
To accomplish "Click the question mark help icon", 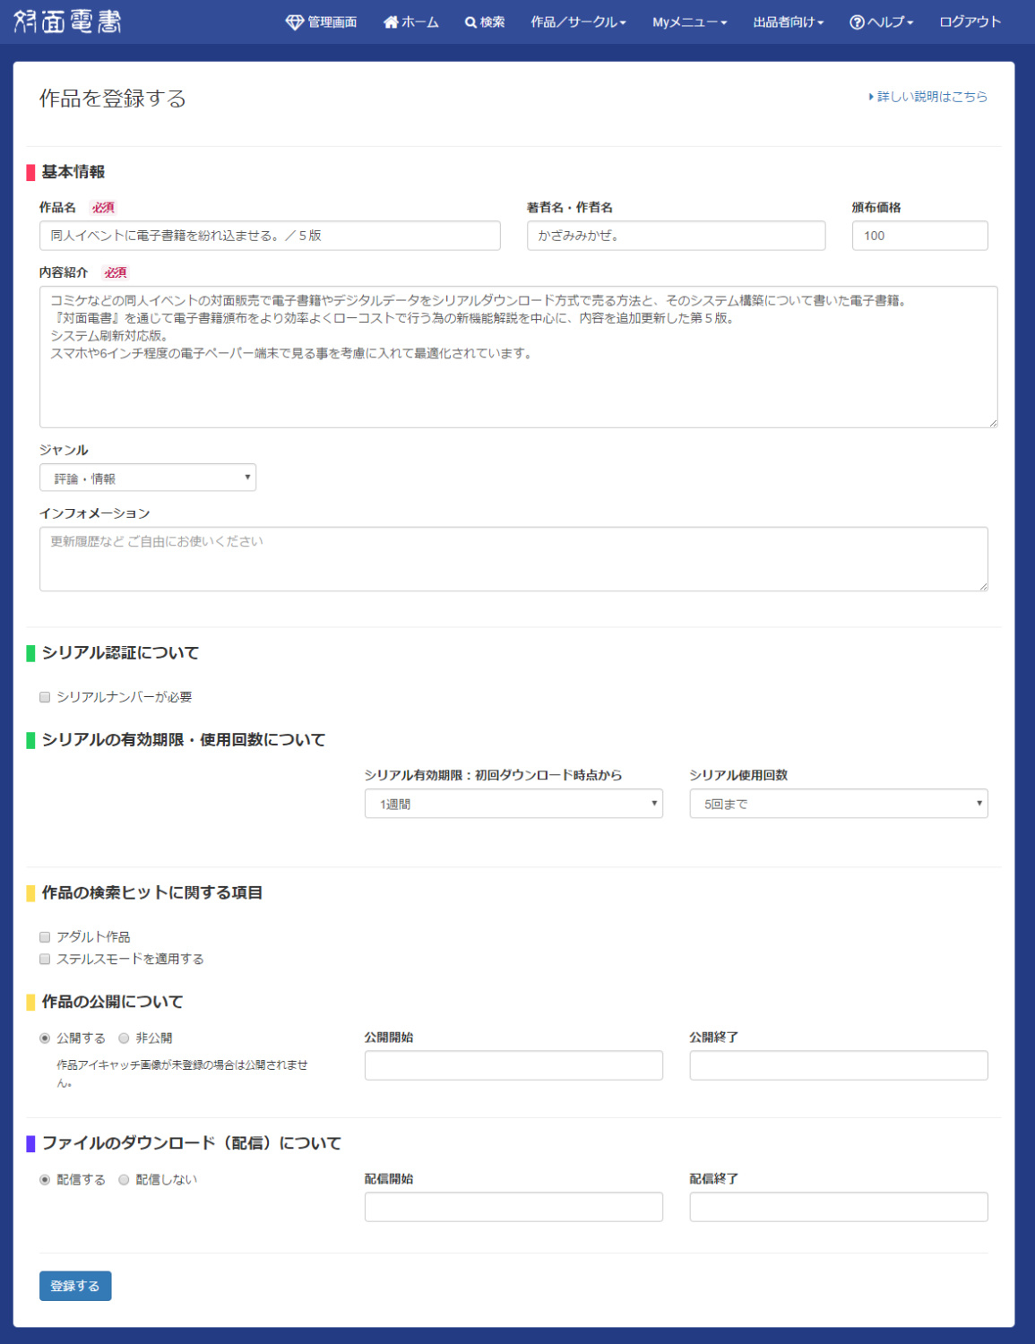I will (857, 22).
